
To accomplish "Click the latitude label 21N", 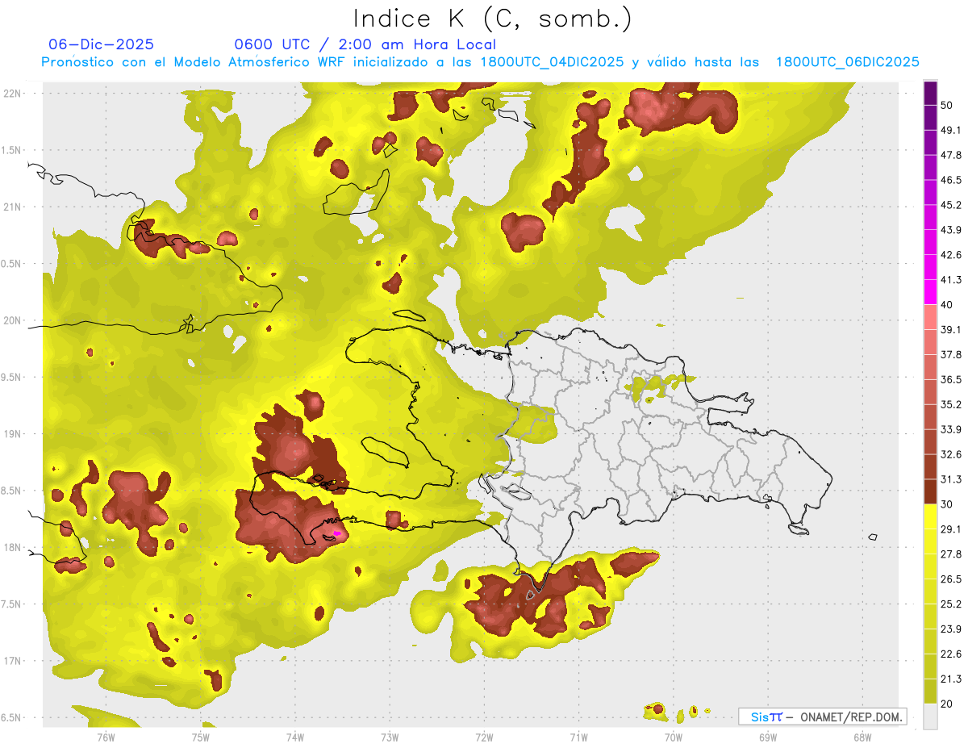I will (x=13, y=207).
